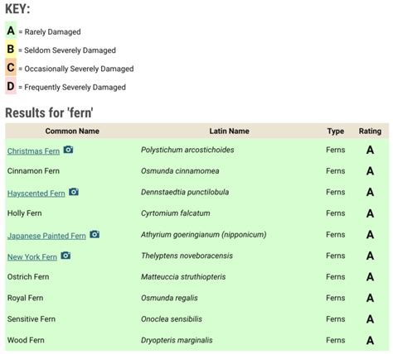Click the Rating column header
This screenshot has width=393, height=354.
(370, 132)
